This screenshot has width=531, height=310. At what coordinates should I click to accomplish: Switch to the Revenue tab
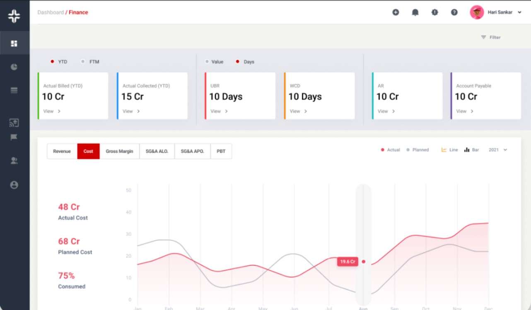coord(62,151)
